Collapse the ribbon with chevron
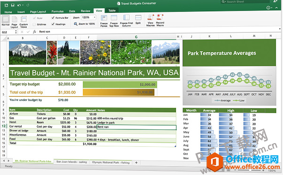 (276, 8)
